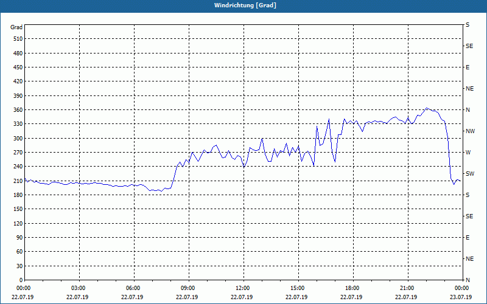487x304 pixels.
Task: Click the 15:00 time axis label
Action: coord(297,288)
